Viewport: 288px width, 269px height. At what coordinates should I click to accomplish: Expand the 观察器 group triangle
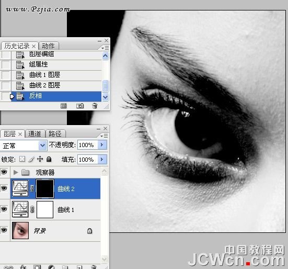click(x=16, y=172)
